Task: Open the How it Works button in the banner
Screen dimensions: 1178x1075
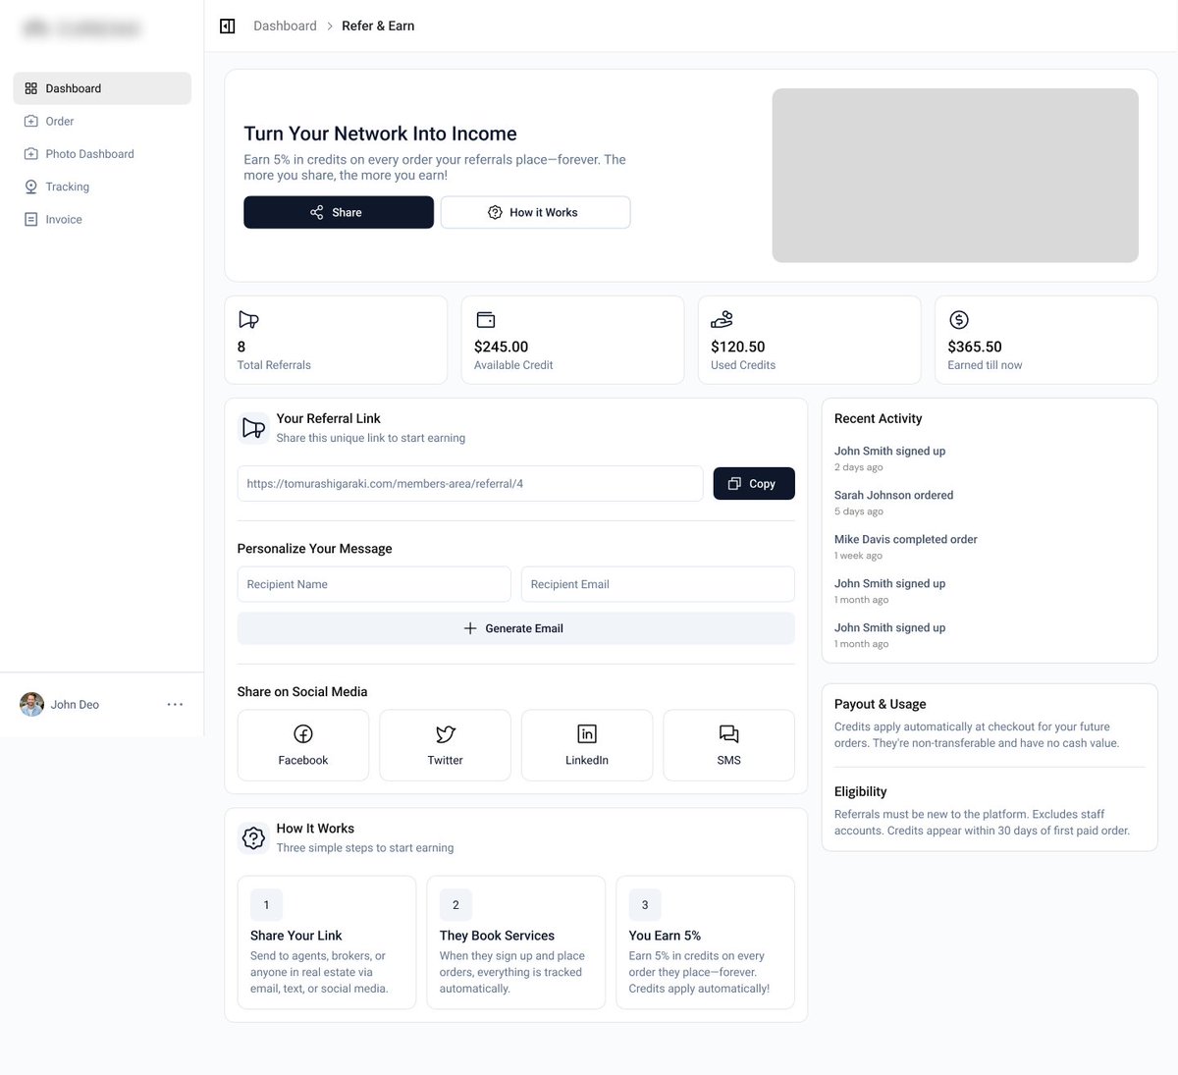Action: (535, 212)
